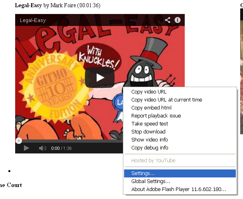The height and width of the screenshot is (199, 243).
Task: Click the small play icon in the control bar
Action: tap(26, 148)
